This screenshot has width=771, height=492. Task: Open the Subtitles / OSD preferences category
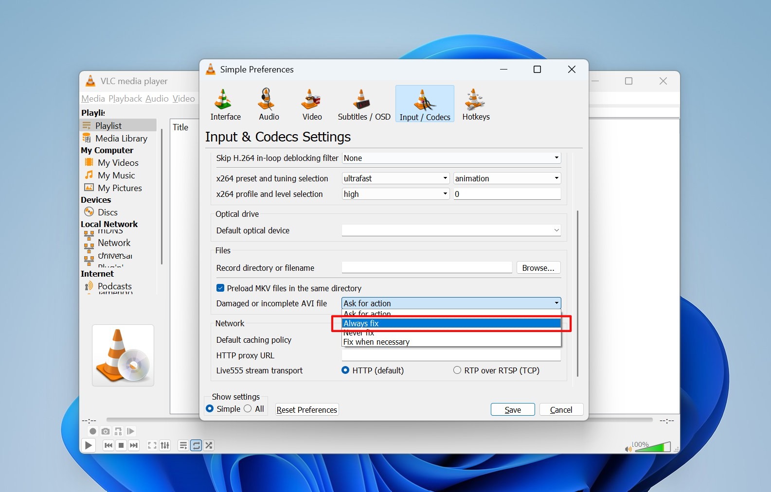tap(364, 104)
